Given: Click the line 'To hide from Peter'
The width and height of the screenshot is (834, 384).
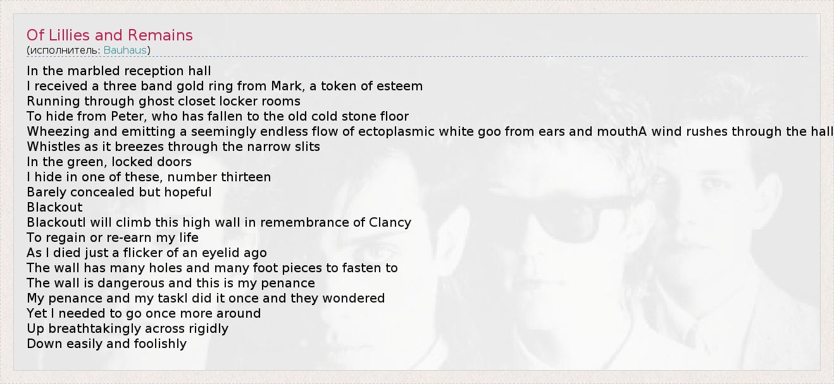Looking at the screenshot, I should (x=218, y=116).
